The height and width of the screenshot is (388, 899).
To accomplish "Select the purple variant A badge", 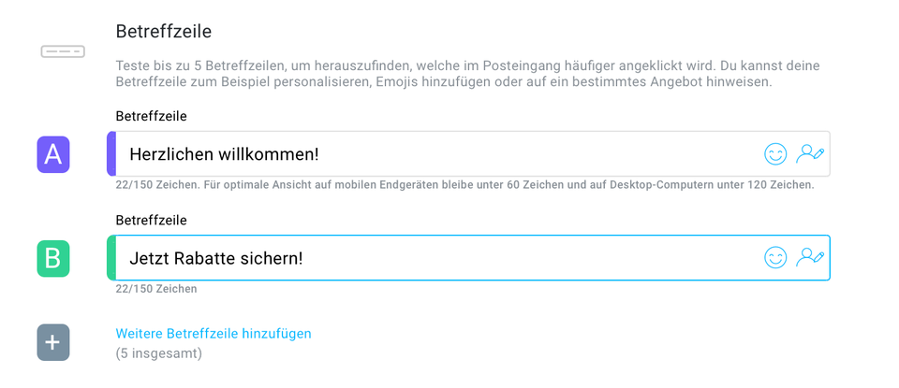I will point(53,154).
